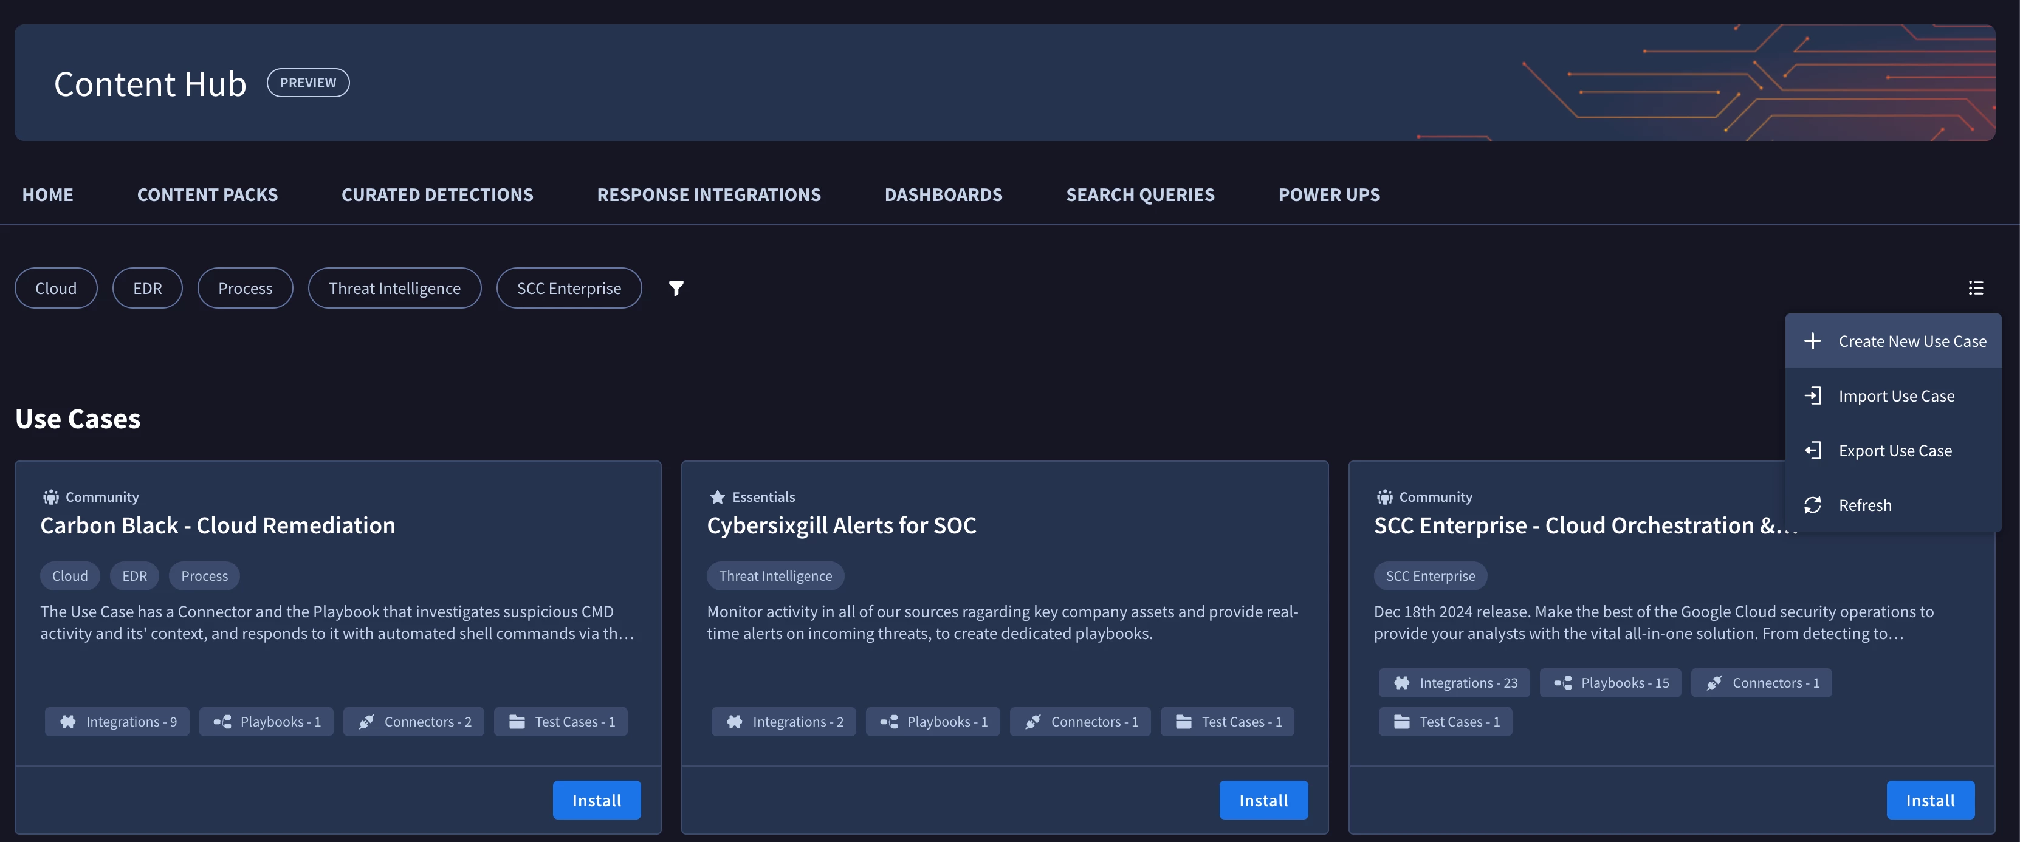Switch to the Content Packs tab

point(208,194)
